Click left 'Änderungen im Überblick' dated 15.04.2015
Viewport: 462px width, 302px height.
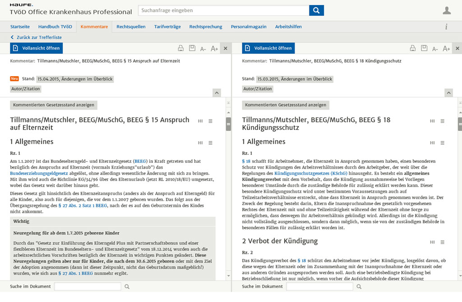click(x=75, y=79)
